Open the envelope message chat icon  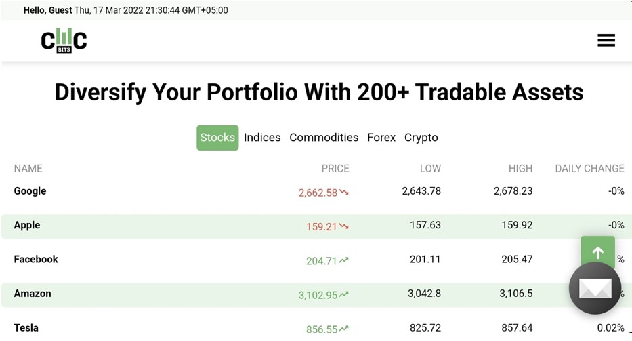pyautogui.click(x=595, y=288)
